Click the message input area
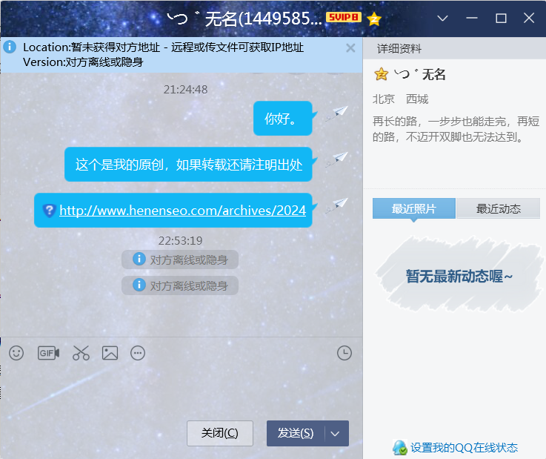Image resolution: width=546 pixels, height=459 pixels. pyautogui.click(x=181, y=392)
